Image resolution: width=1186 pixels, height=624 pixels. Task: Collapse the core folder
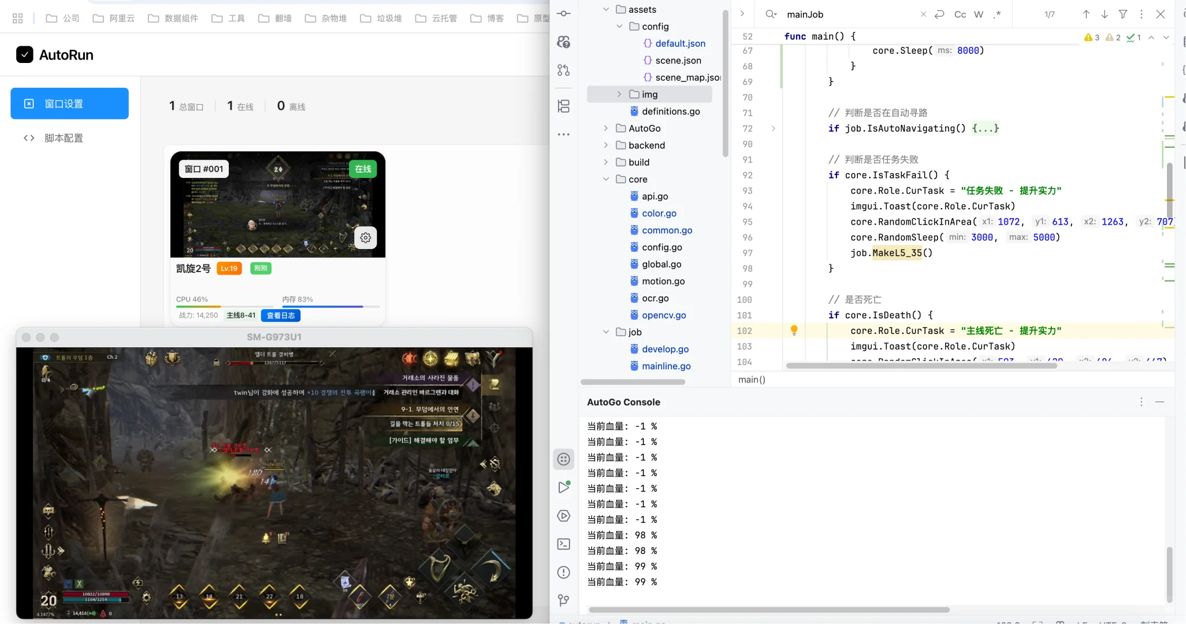coord(606,179)
